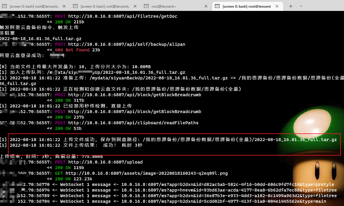Click the line '触发阿里云盘备份指令,触发上传'

[x=39, y=27]
